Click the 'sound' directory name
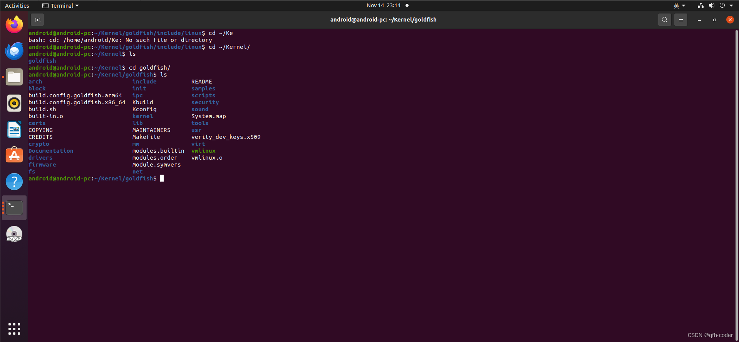739x342 pixels. (200, 109)
